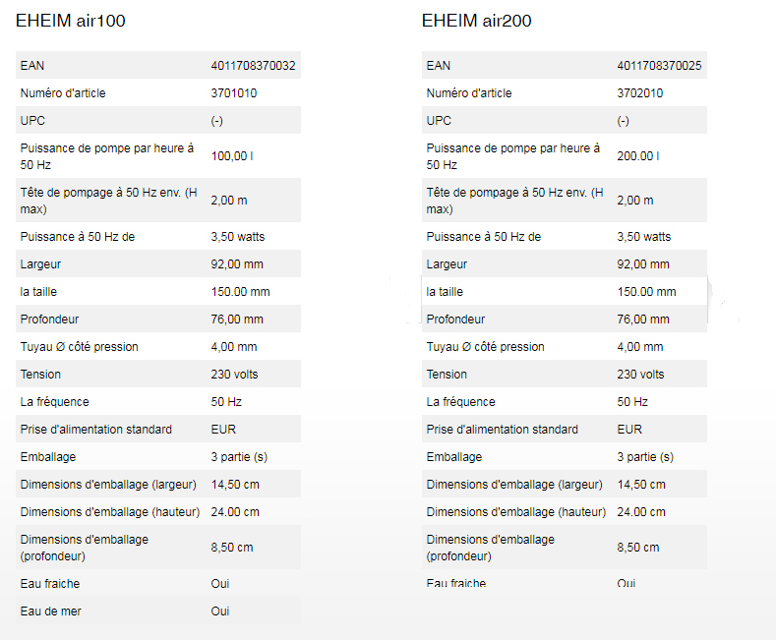Click air200 article number 3702010

(640, 93)
